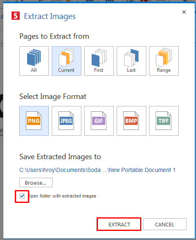Viewport: 196px width, 240px height.
Task: Click the EXTRACT button
Action: pos(119,224)
